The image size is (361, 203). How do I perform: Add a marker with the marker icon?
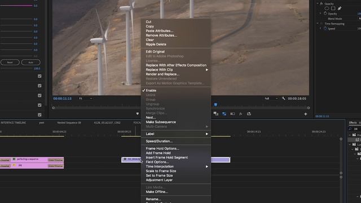point(138,114)
